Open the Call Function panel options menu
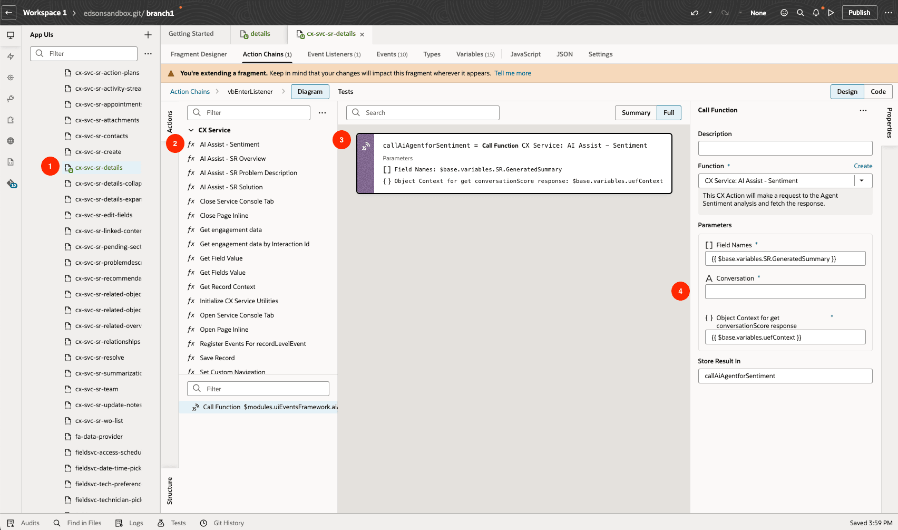The image size is (898, 530). (x=863, y=110)
